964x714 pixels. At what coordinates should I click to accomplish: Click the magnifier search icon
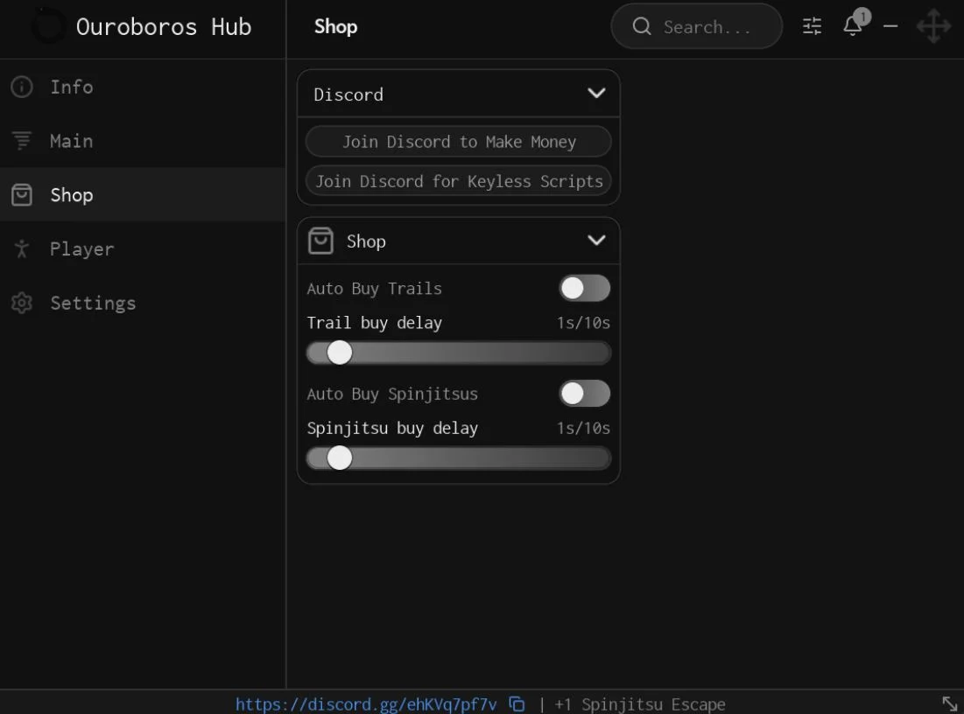pyautogui.click(x=641, y=26)
